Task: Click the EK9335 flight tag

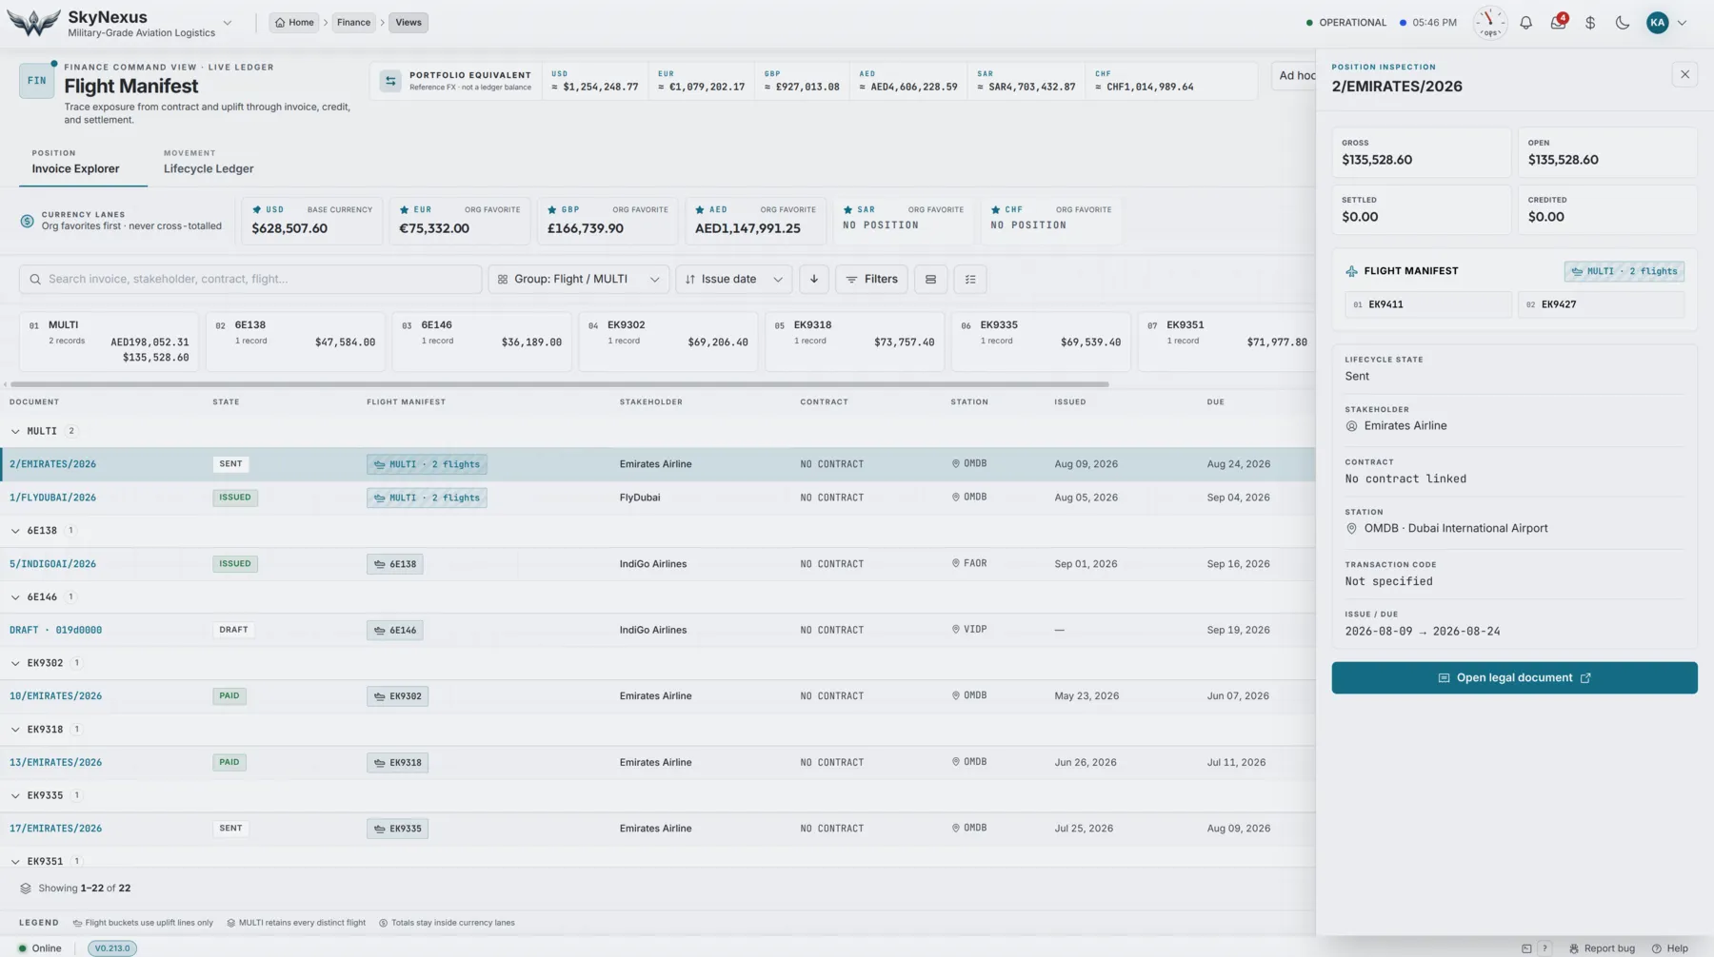Action: click(397, 829)
